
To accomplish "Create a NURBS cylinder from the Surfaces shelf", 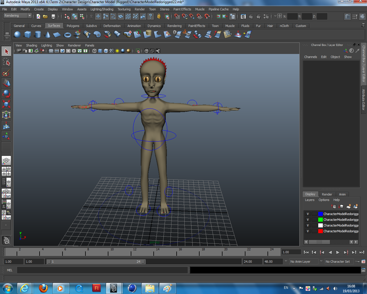I will pos(38,34).
